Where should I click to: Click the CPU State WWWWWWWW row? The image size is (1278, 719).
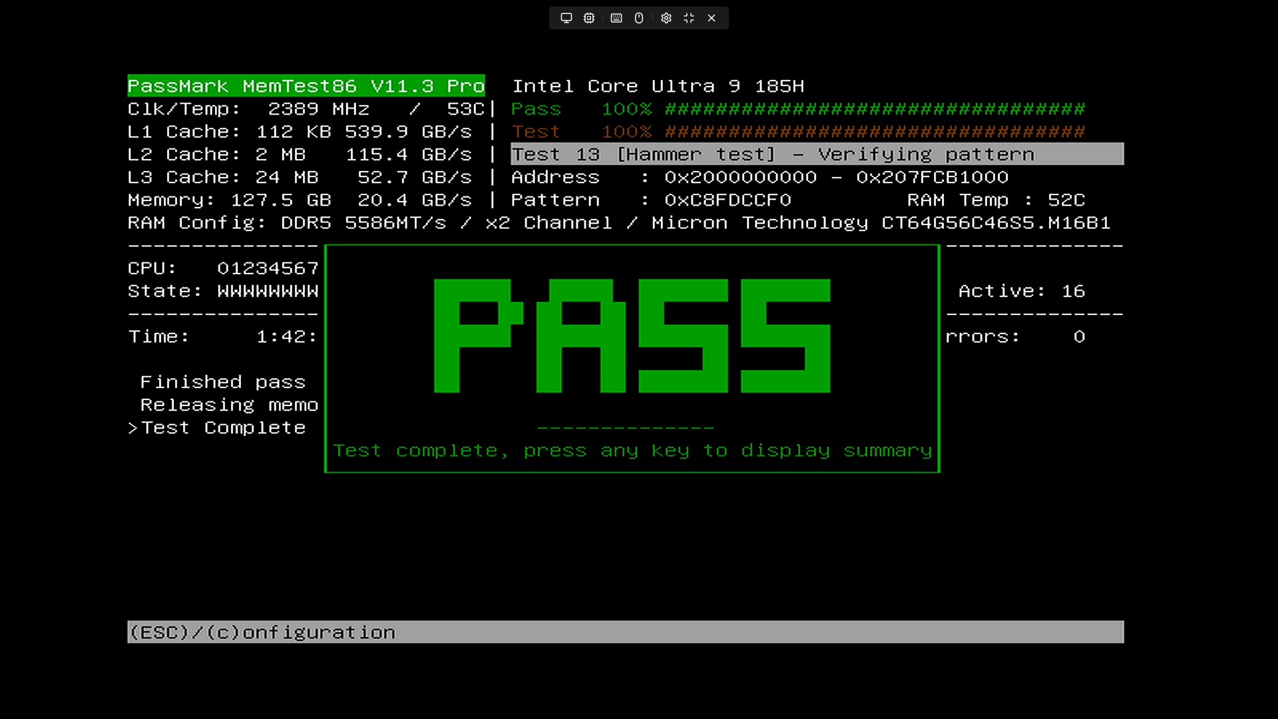click(223, 291)
